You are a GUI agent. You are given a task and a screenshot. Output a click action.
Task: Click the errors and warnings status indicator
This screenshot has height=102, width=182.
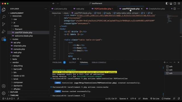9,99
